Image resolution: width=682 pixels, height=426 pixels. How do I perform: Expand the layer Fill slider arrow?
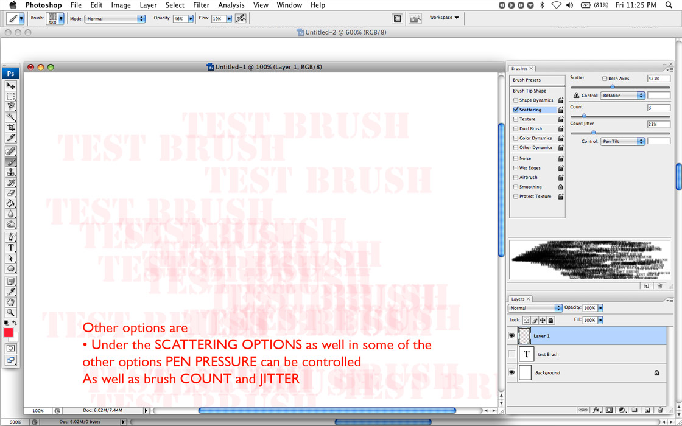(x=600, y=320)
